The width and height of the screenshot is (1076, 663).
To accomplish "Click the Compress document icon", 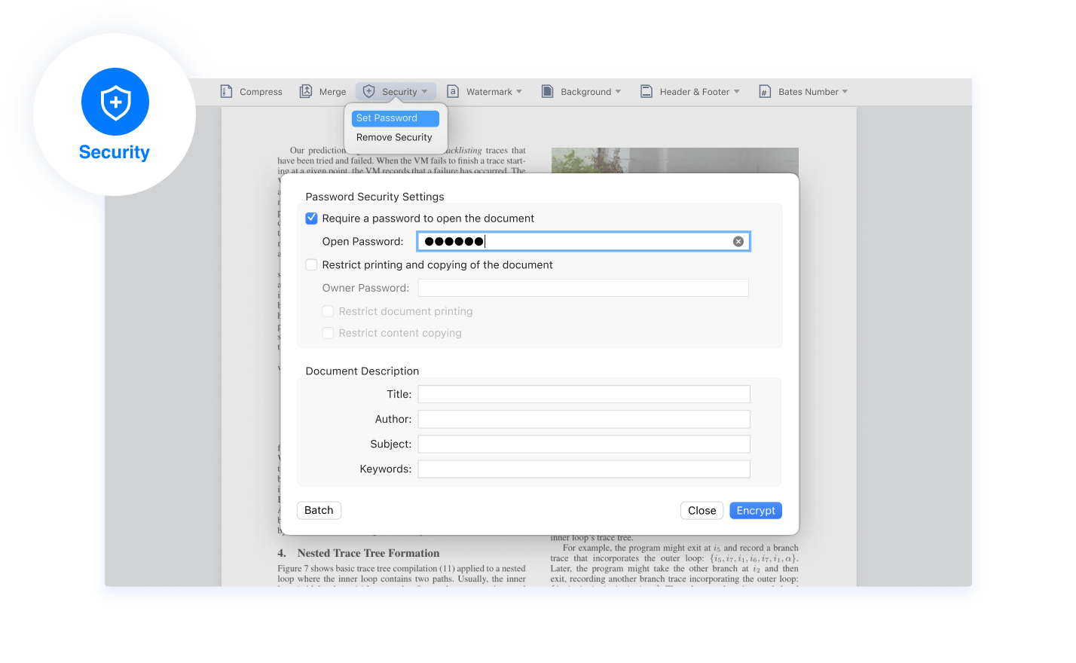I will (226, 91).
